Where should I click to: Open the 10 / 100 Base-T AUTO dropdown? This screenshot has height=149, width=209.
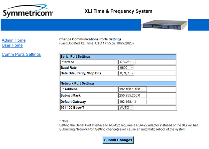pos(126,108)
